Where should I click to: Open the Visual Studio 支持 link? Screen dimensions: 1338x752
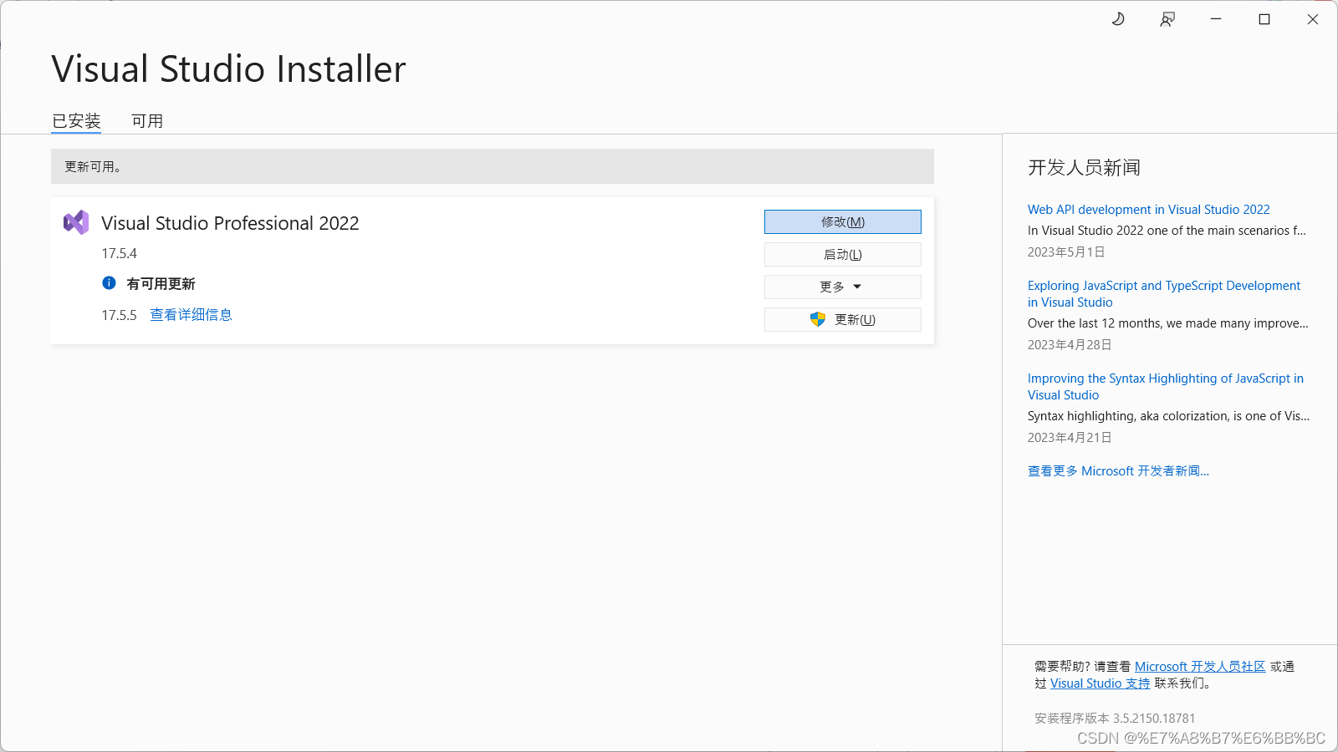click(x=1099, y=683)
